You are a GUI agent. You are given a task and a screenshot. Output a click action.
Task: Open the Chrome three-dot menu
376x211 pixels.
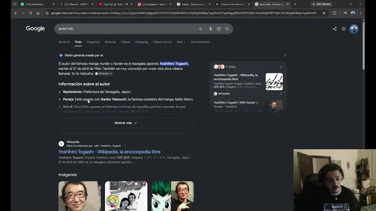pyautogui.click(x=360, y=13)
